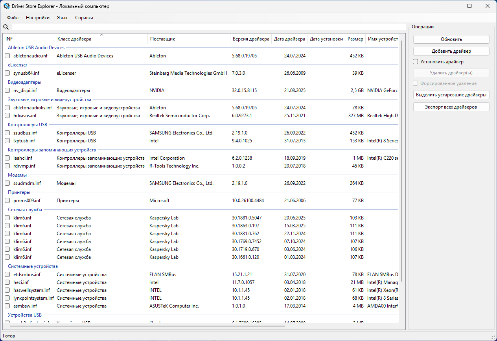Select the hdxasus.inf driver checkbox
This screenshot has height=341, width=497.
point(7,116)
